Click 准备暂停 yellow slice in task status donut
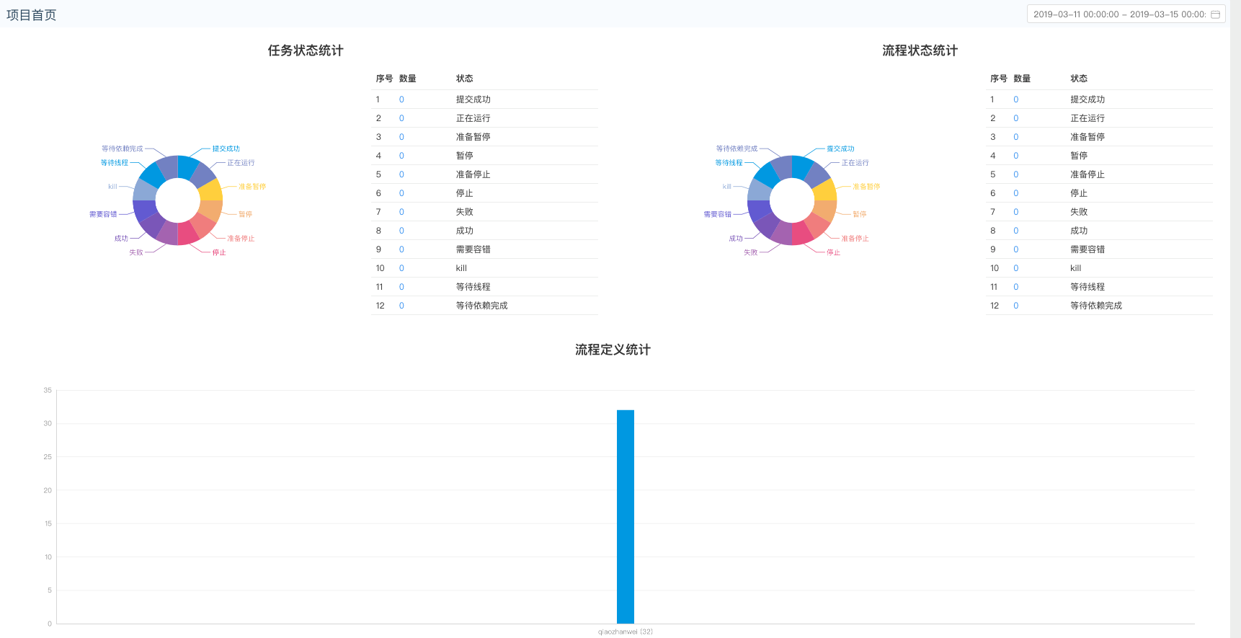The image size is (1241, 638). click(x=210, y=191)
